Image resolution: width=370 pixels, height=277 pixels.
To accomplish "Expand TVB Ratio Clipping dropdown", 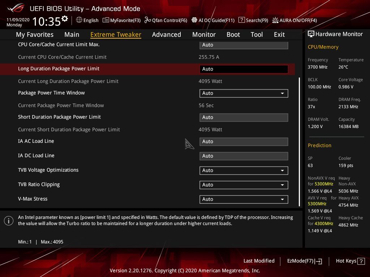I will click(244, 185).
